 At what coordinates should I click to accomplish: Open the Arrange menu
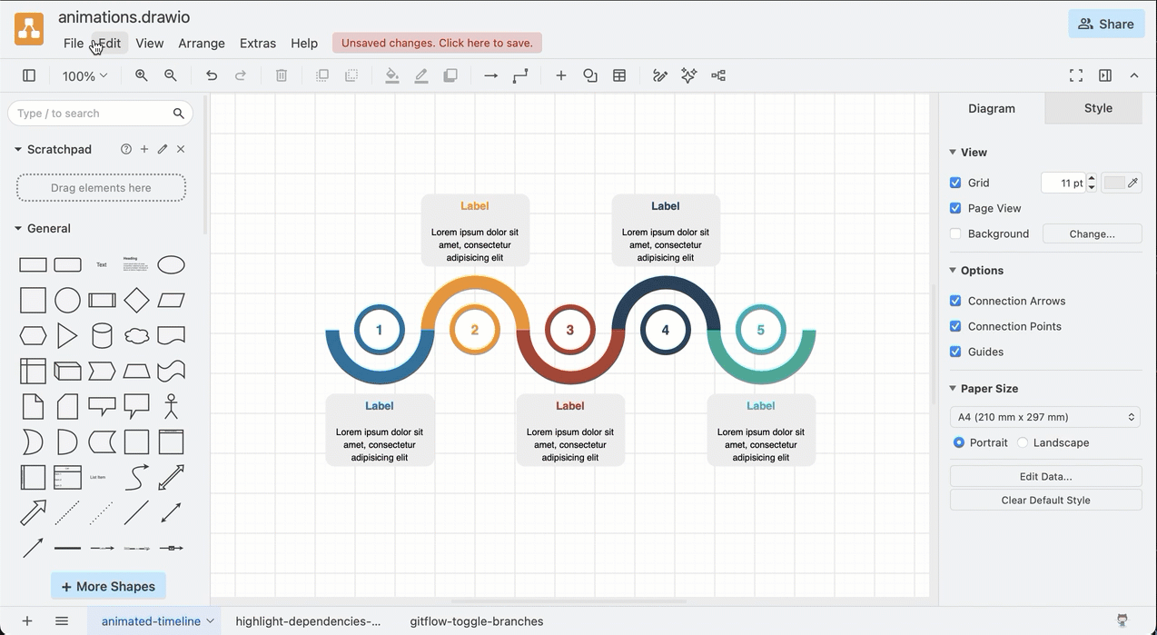202,43
